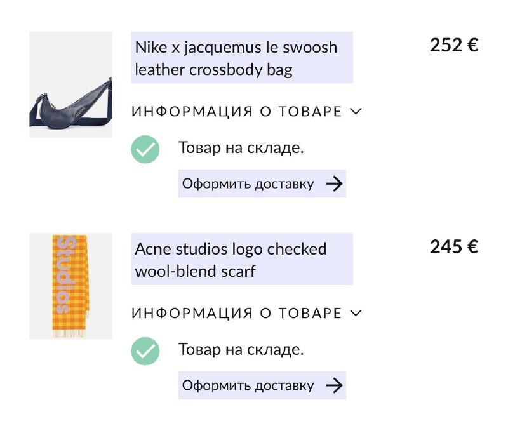Click Оформить доставку for the Acne scarf
Screen dimensions: 508x433
[262, 385]
